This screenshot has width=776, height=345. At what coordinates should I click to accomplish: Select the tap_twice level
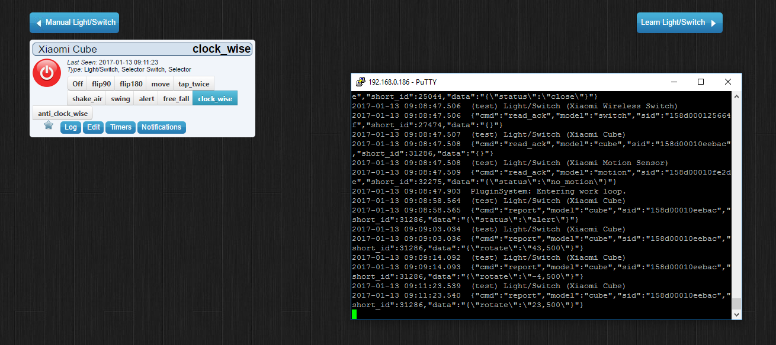pyautogui.click(x=194, y=84)
